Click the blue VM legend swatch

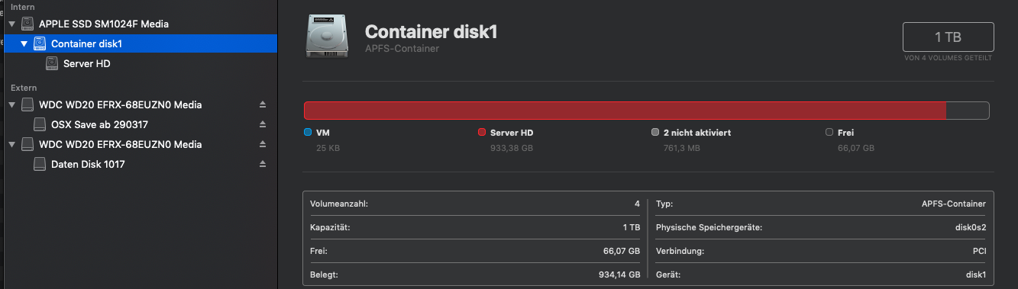[x=308, y=132]
